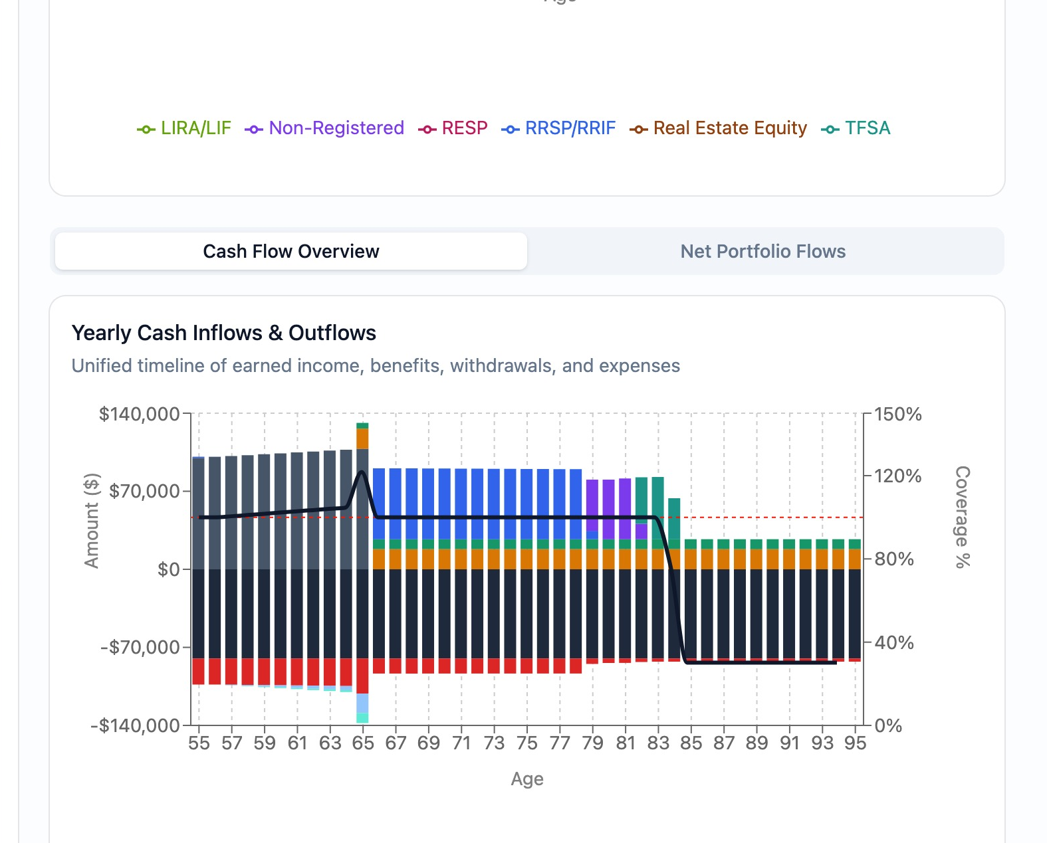
Task: Click the blue RRSP/RRIF legend marker icon
Action: pyautogui.click(x=511, y=130)
